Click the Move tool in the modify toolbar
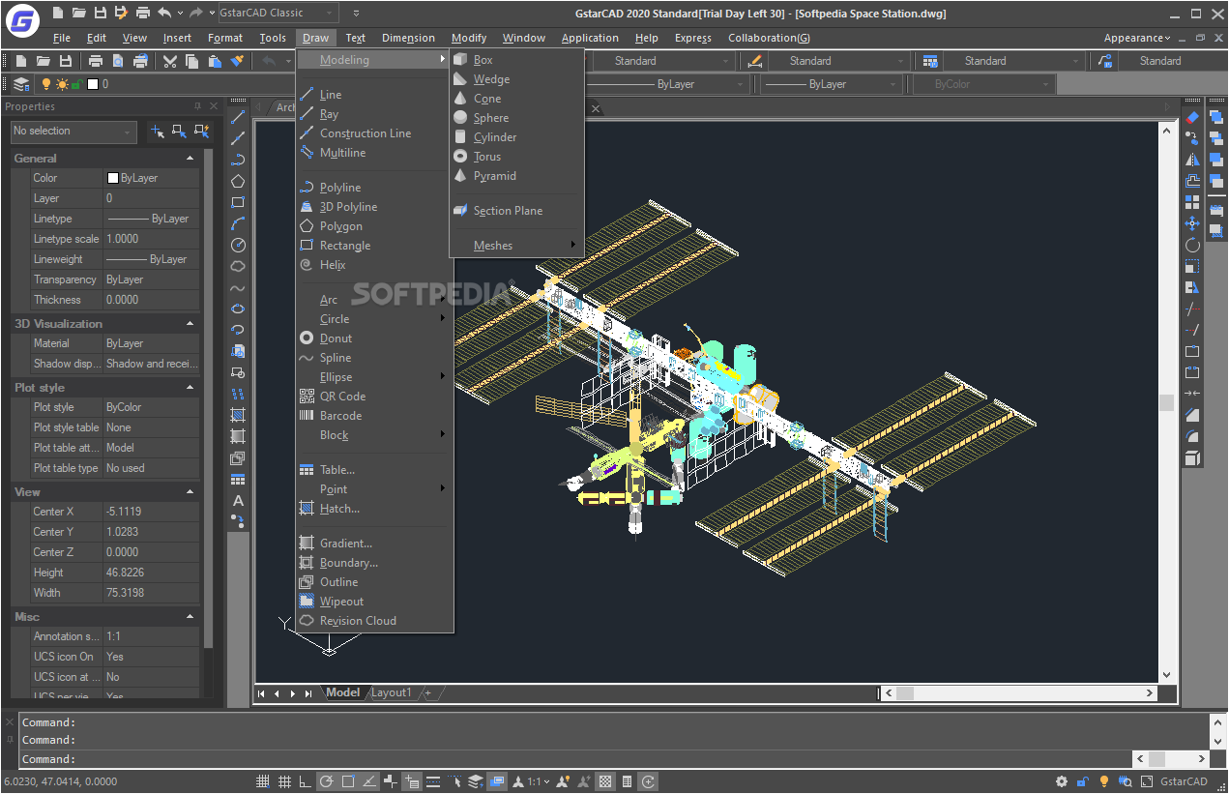This screenshot has height=794, width=1229. 1192,223
